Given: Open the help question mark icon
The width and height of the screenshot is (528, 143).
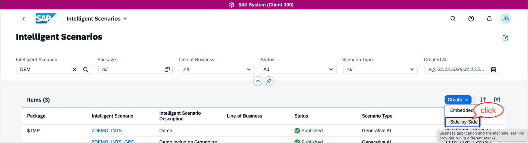Looking at the screenshot, I should [471, 19].
